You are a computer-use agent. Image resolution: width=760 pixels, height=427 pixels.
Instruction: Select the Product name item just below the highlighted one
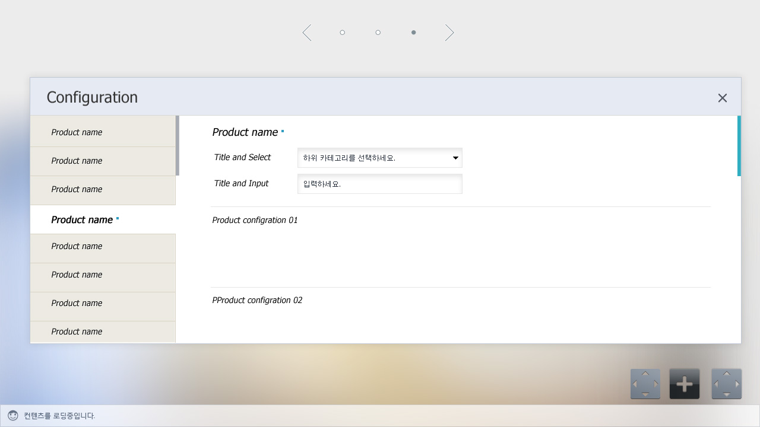103,248
